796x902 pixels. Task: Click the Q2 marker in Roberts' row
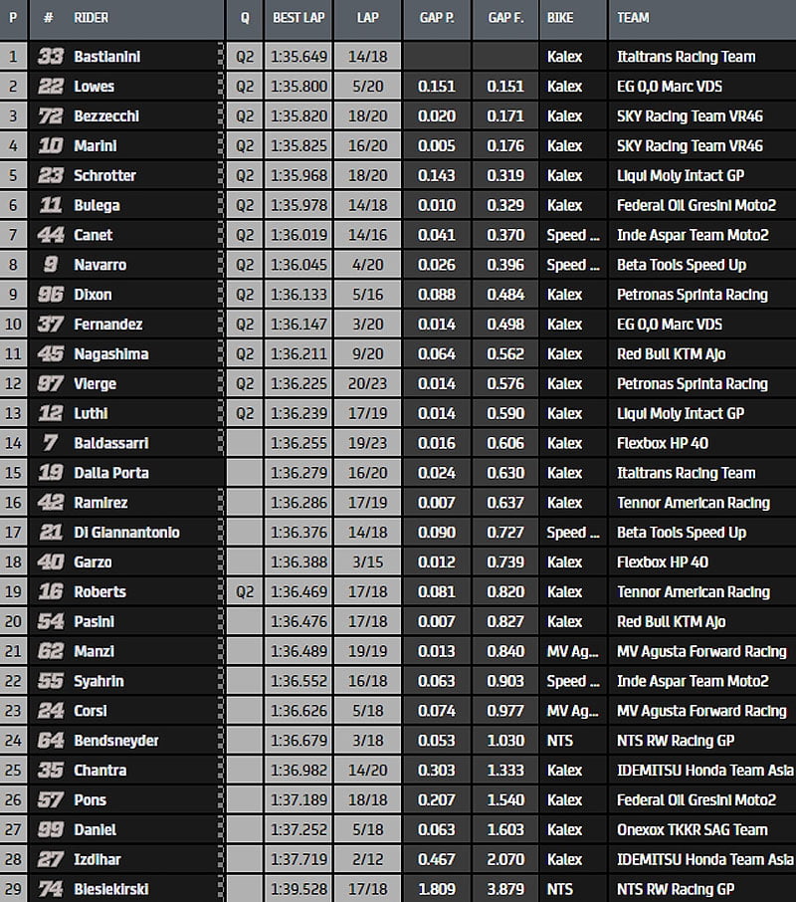[x=245, y=592]
